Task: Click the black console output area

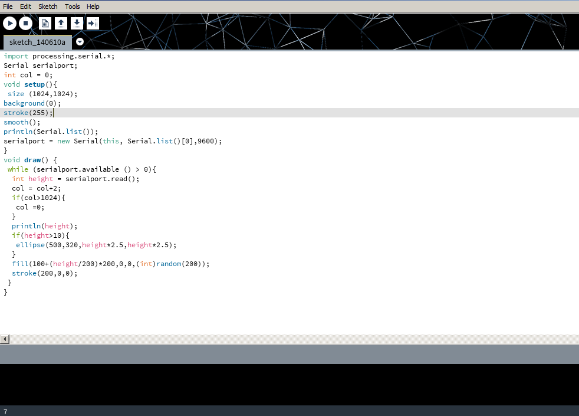Action: 289,385
